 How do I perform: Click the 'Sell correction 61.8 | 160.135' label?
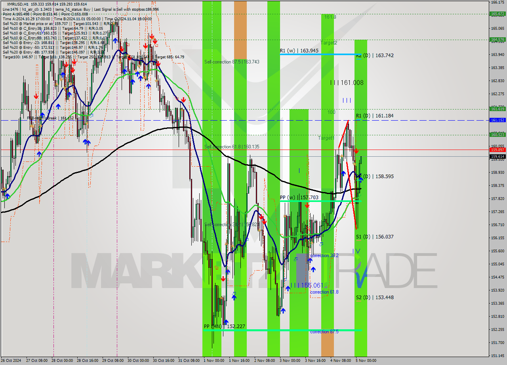tap(232, 147)
